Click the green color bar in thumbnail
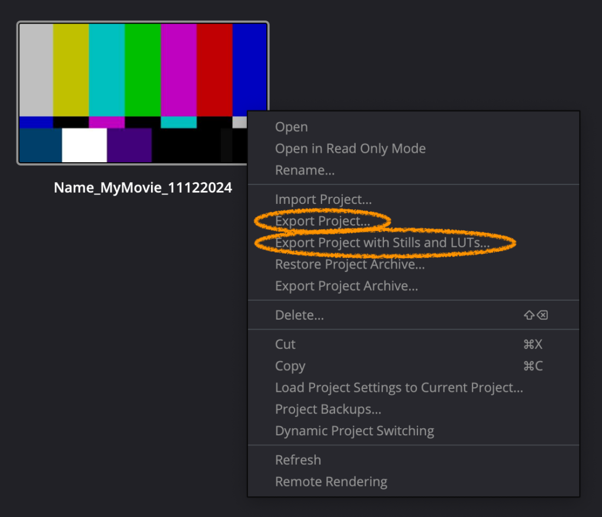This screenshot has width=602, height=517. tap(142, 69)
